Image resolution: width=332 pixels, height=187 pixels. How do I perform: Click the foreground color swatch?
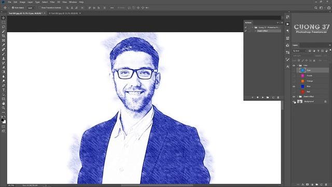pos(2,120)
